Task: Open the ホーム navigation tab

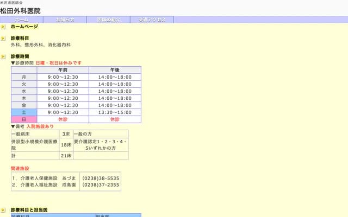Action: pos(22,20)
